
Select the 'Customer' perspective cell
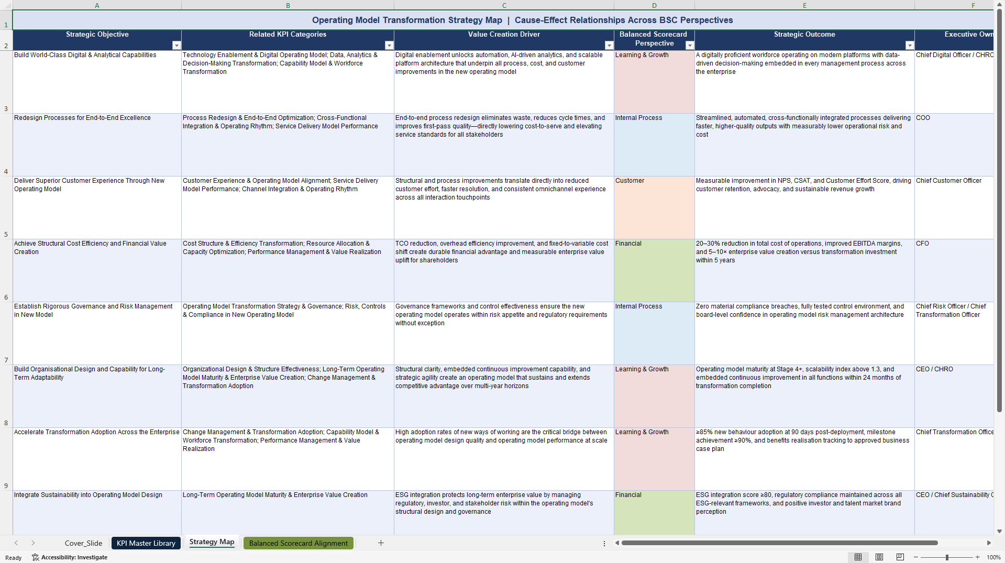(x=654, y=208)
